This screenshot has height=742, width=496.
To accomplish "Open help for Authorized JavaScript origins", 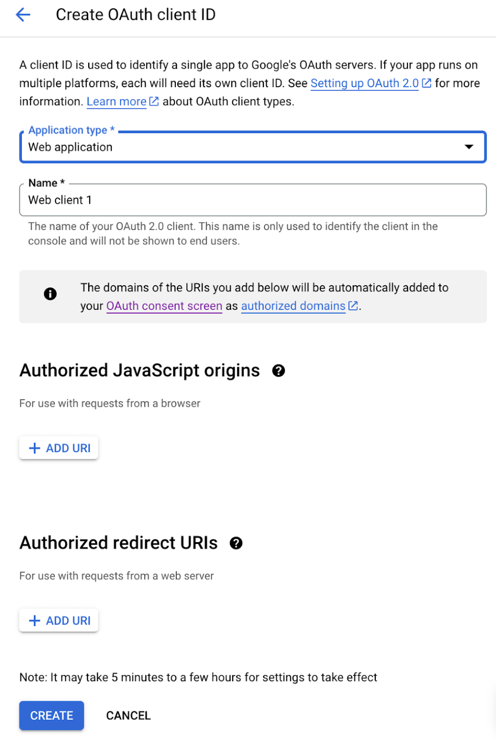I will tap(278, 371).
